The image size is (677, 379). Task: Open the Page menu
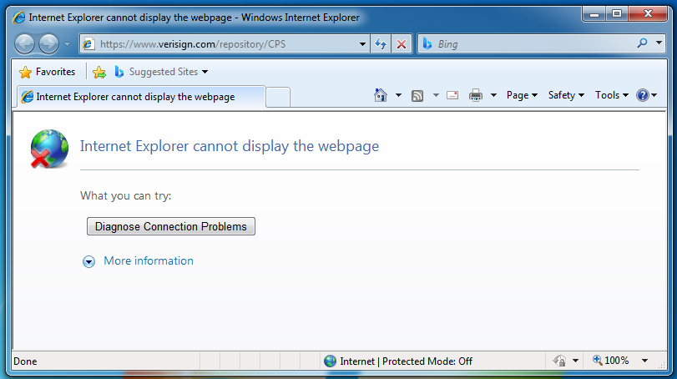coord(522,95)
